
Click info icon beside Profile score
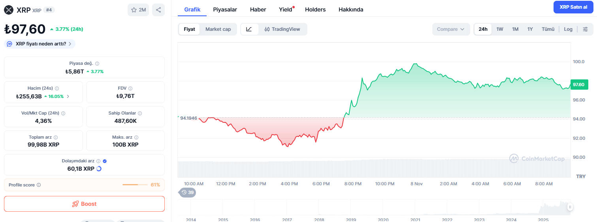point(39,185)
